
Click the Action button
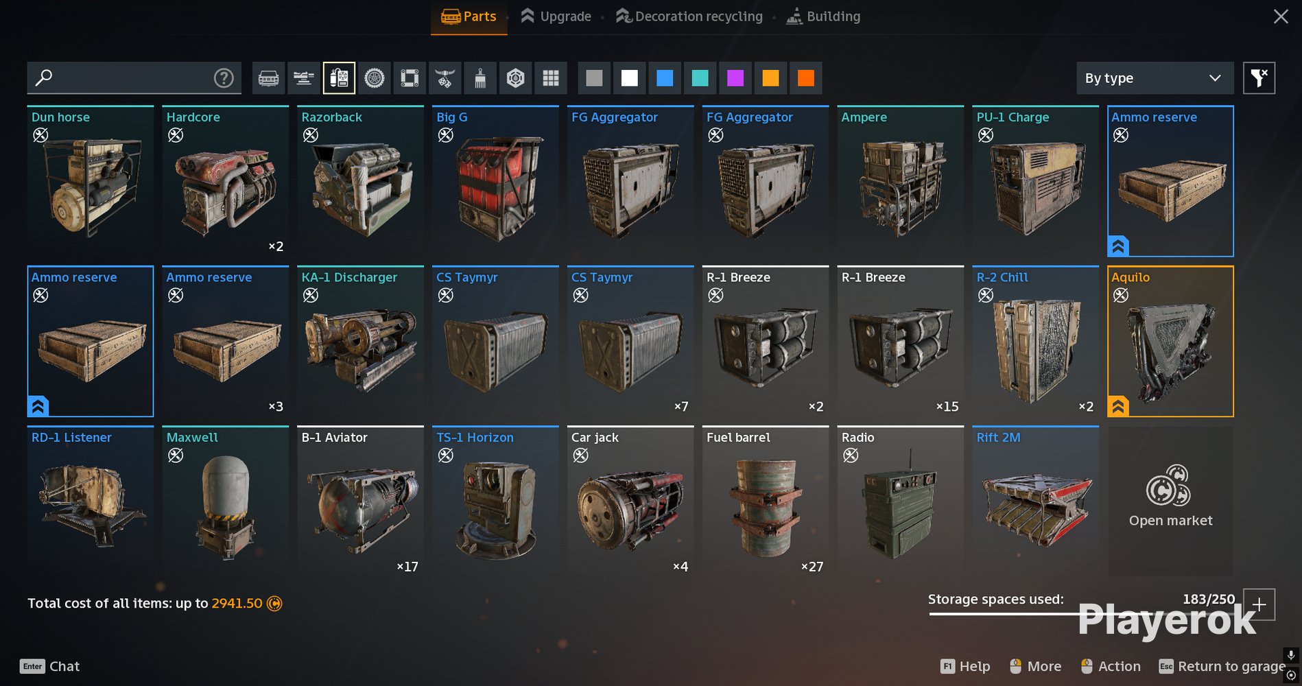[1111, 666]
